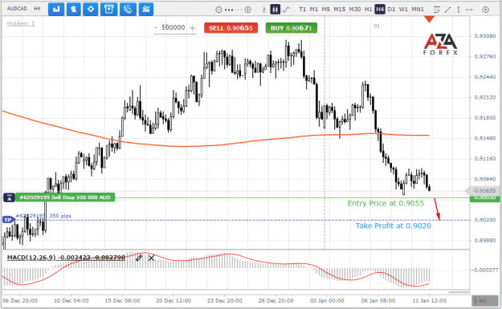Select the horizontal line drawing tool
502x309 pixels.
[469, 10]
